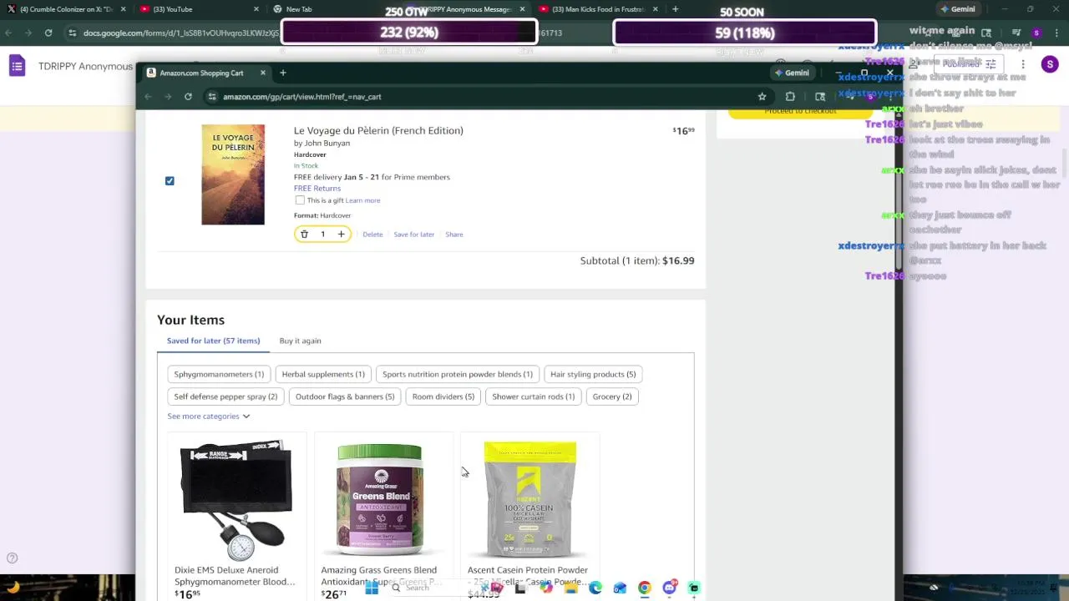The height and width of the screenshot is (601, 1069).
Task: Open FREE Returns details
Action: [x=317, y=188]
